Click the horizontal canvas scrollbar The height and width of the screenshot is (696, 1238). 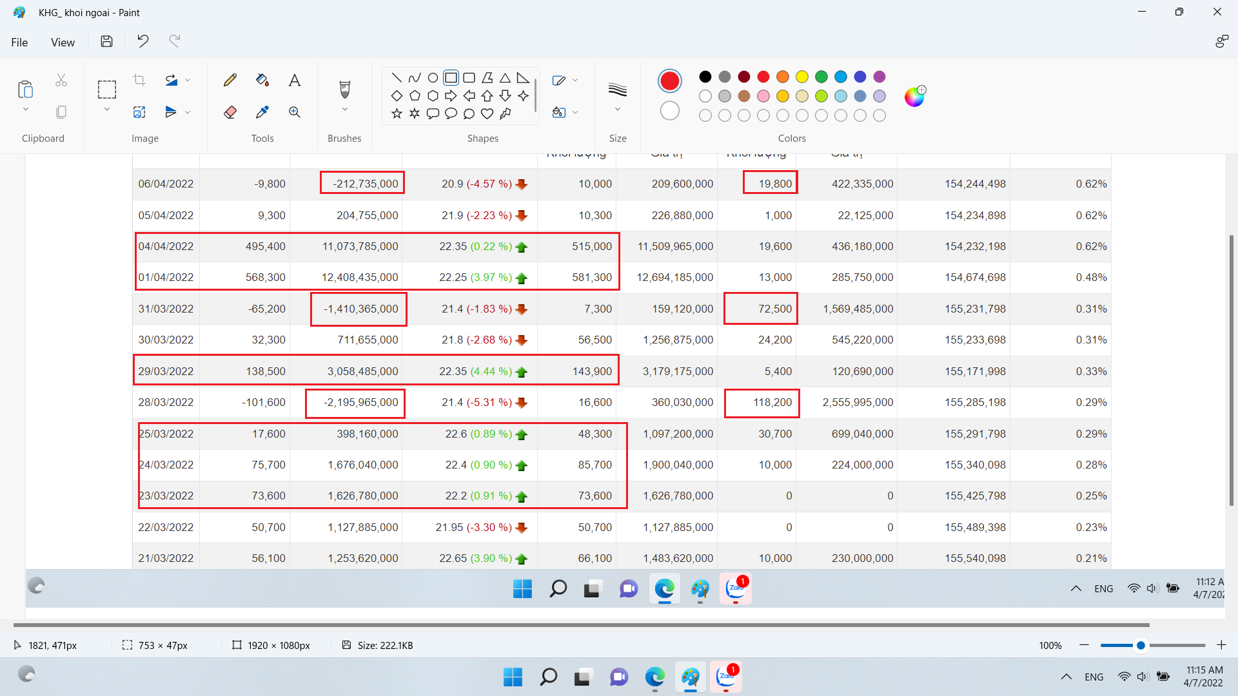581,625
